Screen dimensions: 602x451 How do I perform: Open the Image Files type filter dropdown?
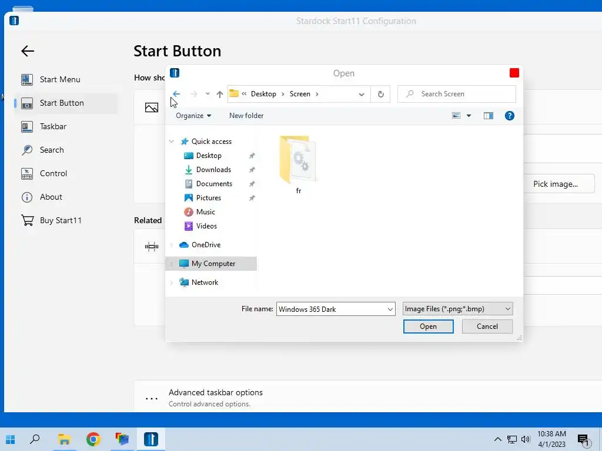pos(457,309)
